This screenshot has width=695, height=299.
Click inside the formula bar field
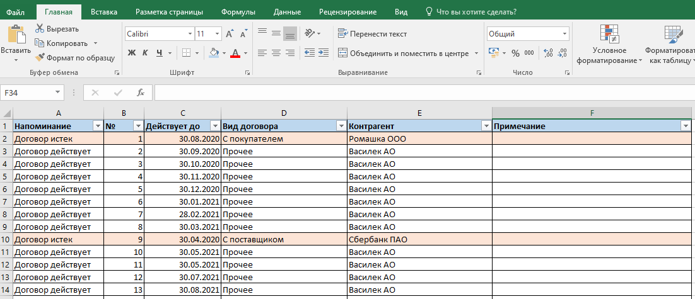[424, 93]
